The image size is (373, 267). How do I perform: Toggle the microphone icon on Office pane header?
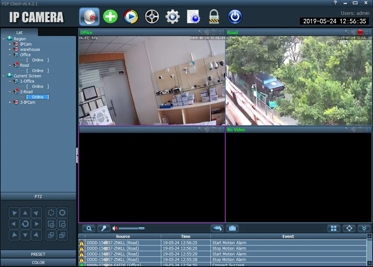[200, 32]
